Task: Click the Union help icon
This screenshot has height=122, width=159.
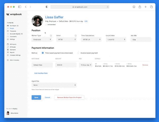Action: click(x=76, y=36)
